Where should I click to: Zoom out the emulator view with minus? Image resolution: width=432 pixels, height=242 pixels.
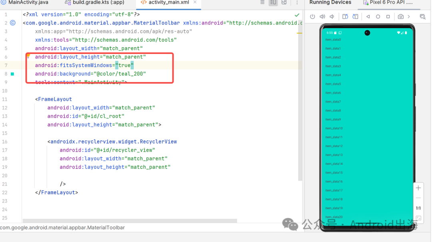tap(418, 198)
